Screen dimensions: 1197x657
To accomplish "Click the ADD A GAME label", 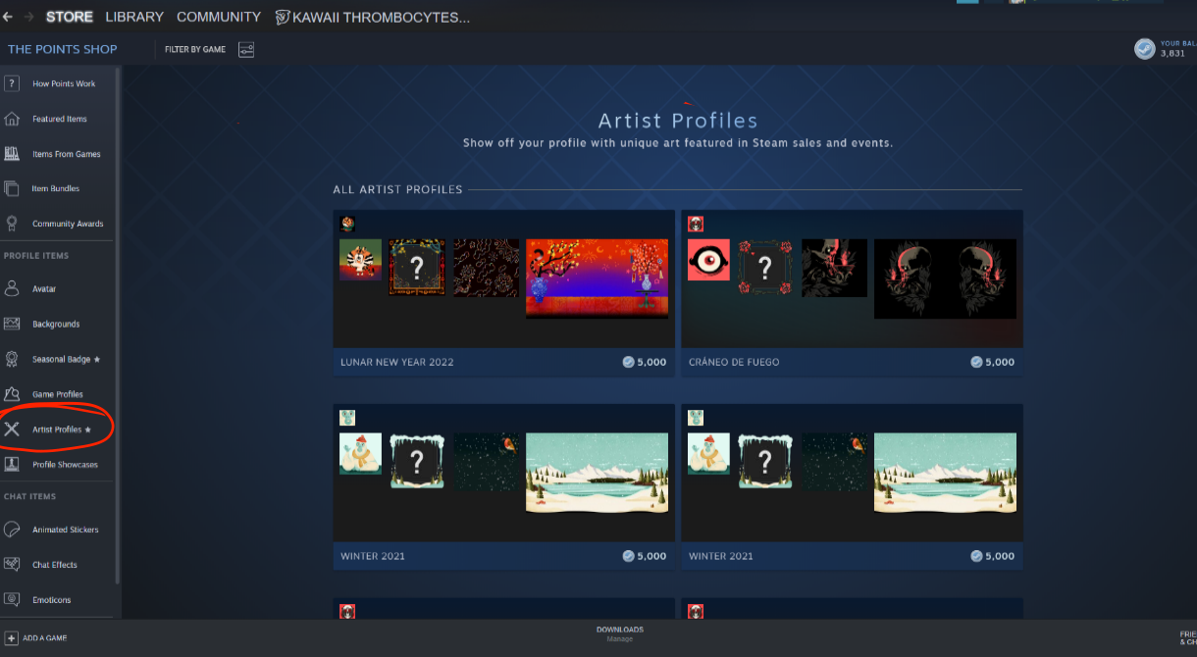I will 45,638.
